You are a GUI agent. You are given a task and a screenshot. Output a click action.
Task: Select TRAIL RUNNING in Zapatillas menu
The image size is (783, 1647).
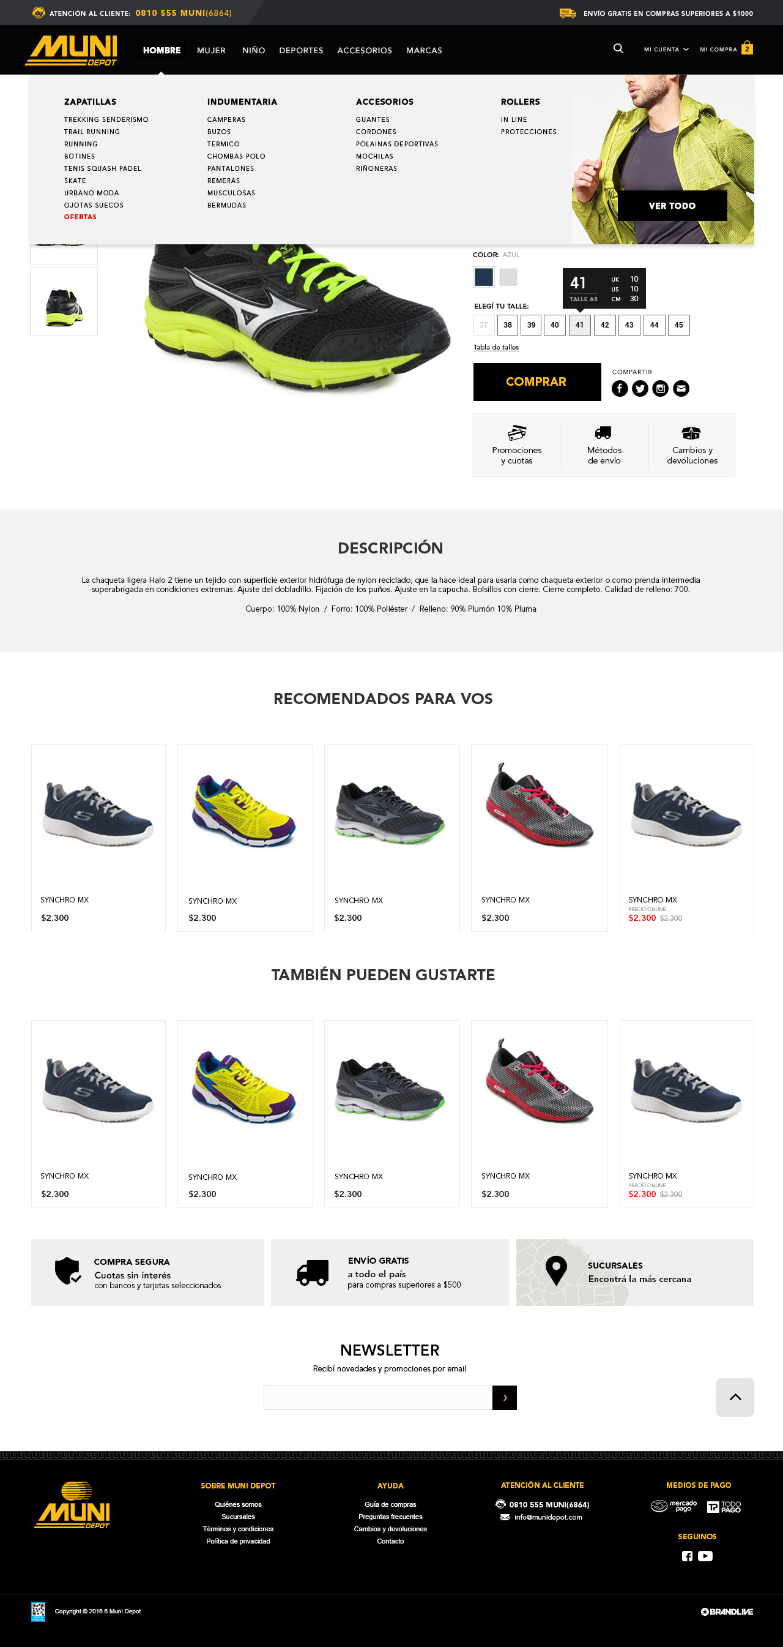click(x=92, y=132)
